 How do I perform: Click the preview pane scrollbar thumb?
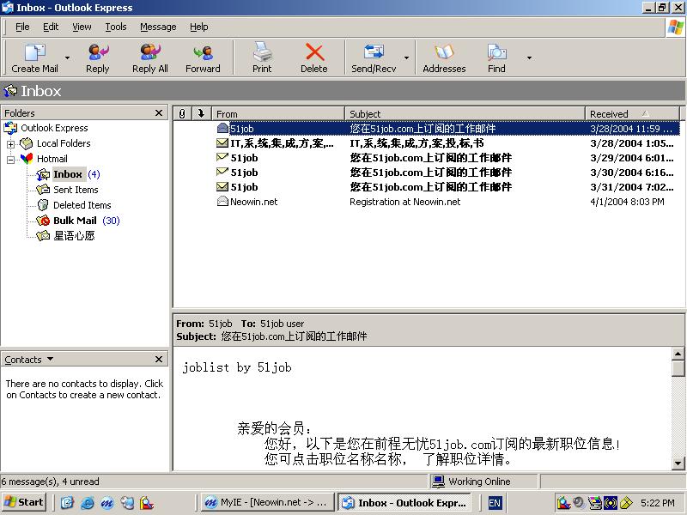pos(678,368)
